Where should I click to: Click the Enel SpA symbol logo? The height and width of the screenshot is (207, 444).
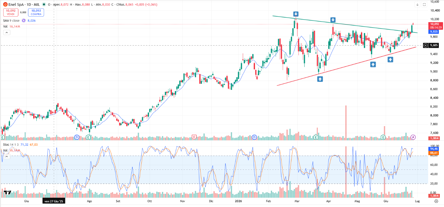pos(5,5)
